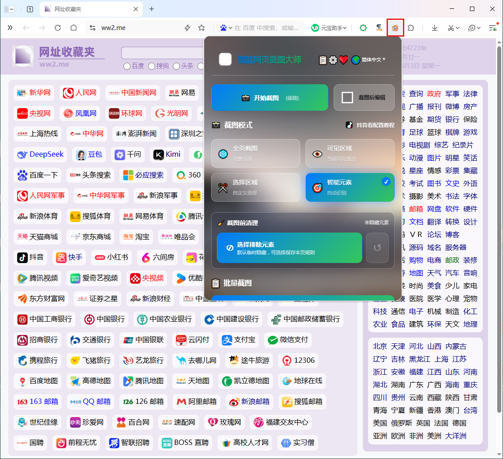Image resolution: width=503 pixels, height=459 pixels.
Task: Open the 人民网 link
Action: 79,93
